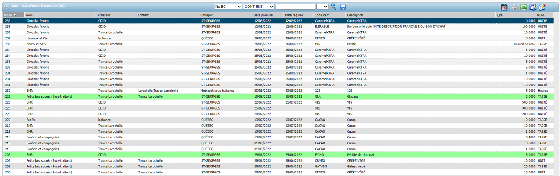
Task: Click 'Gâteau végé' description cell
Action: (x=356, y=166)
